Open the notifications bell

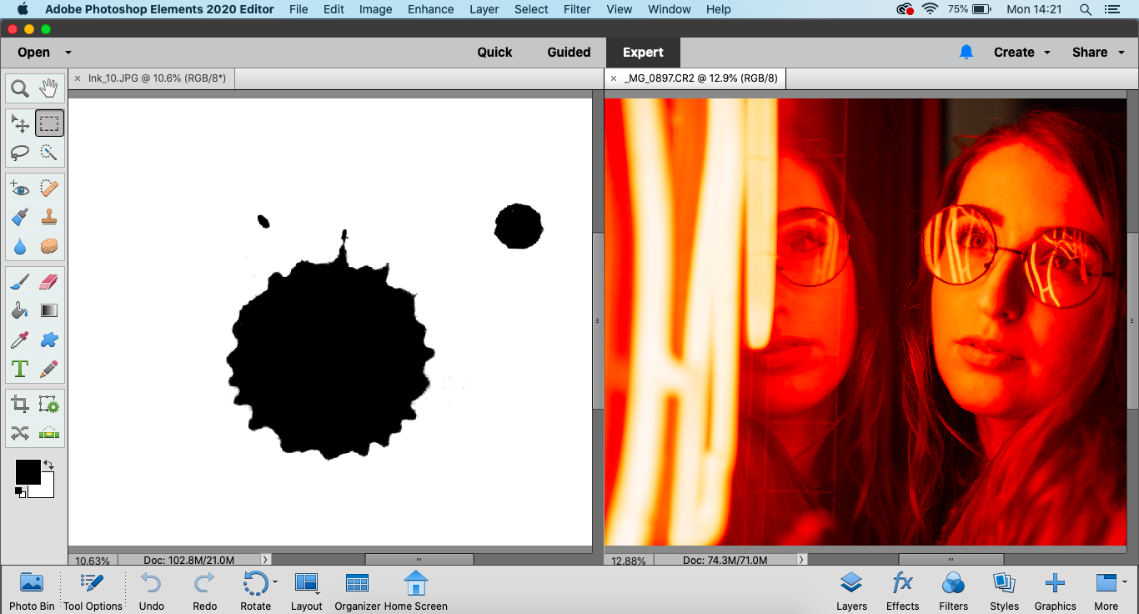[966, 52]
